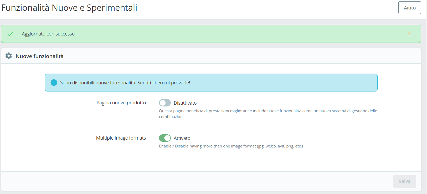The width and height of the screenshot is (427, 194).
Task: Disable the Multiple image formats toggle
Action: pyautogui.click(x=165, y=138)
